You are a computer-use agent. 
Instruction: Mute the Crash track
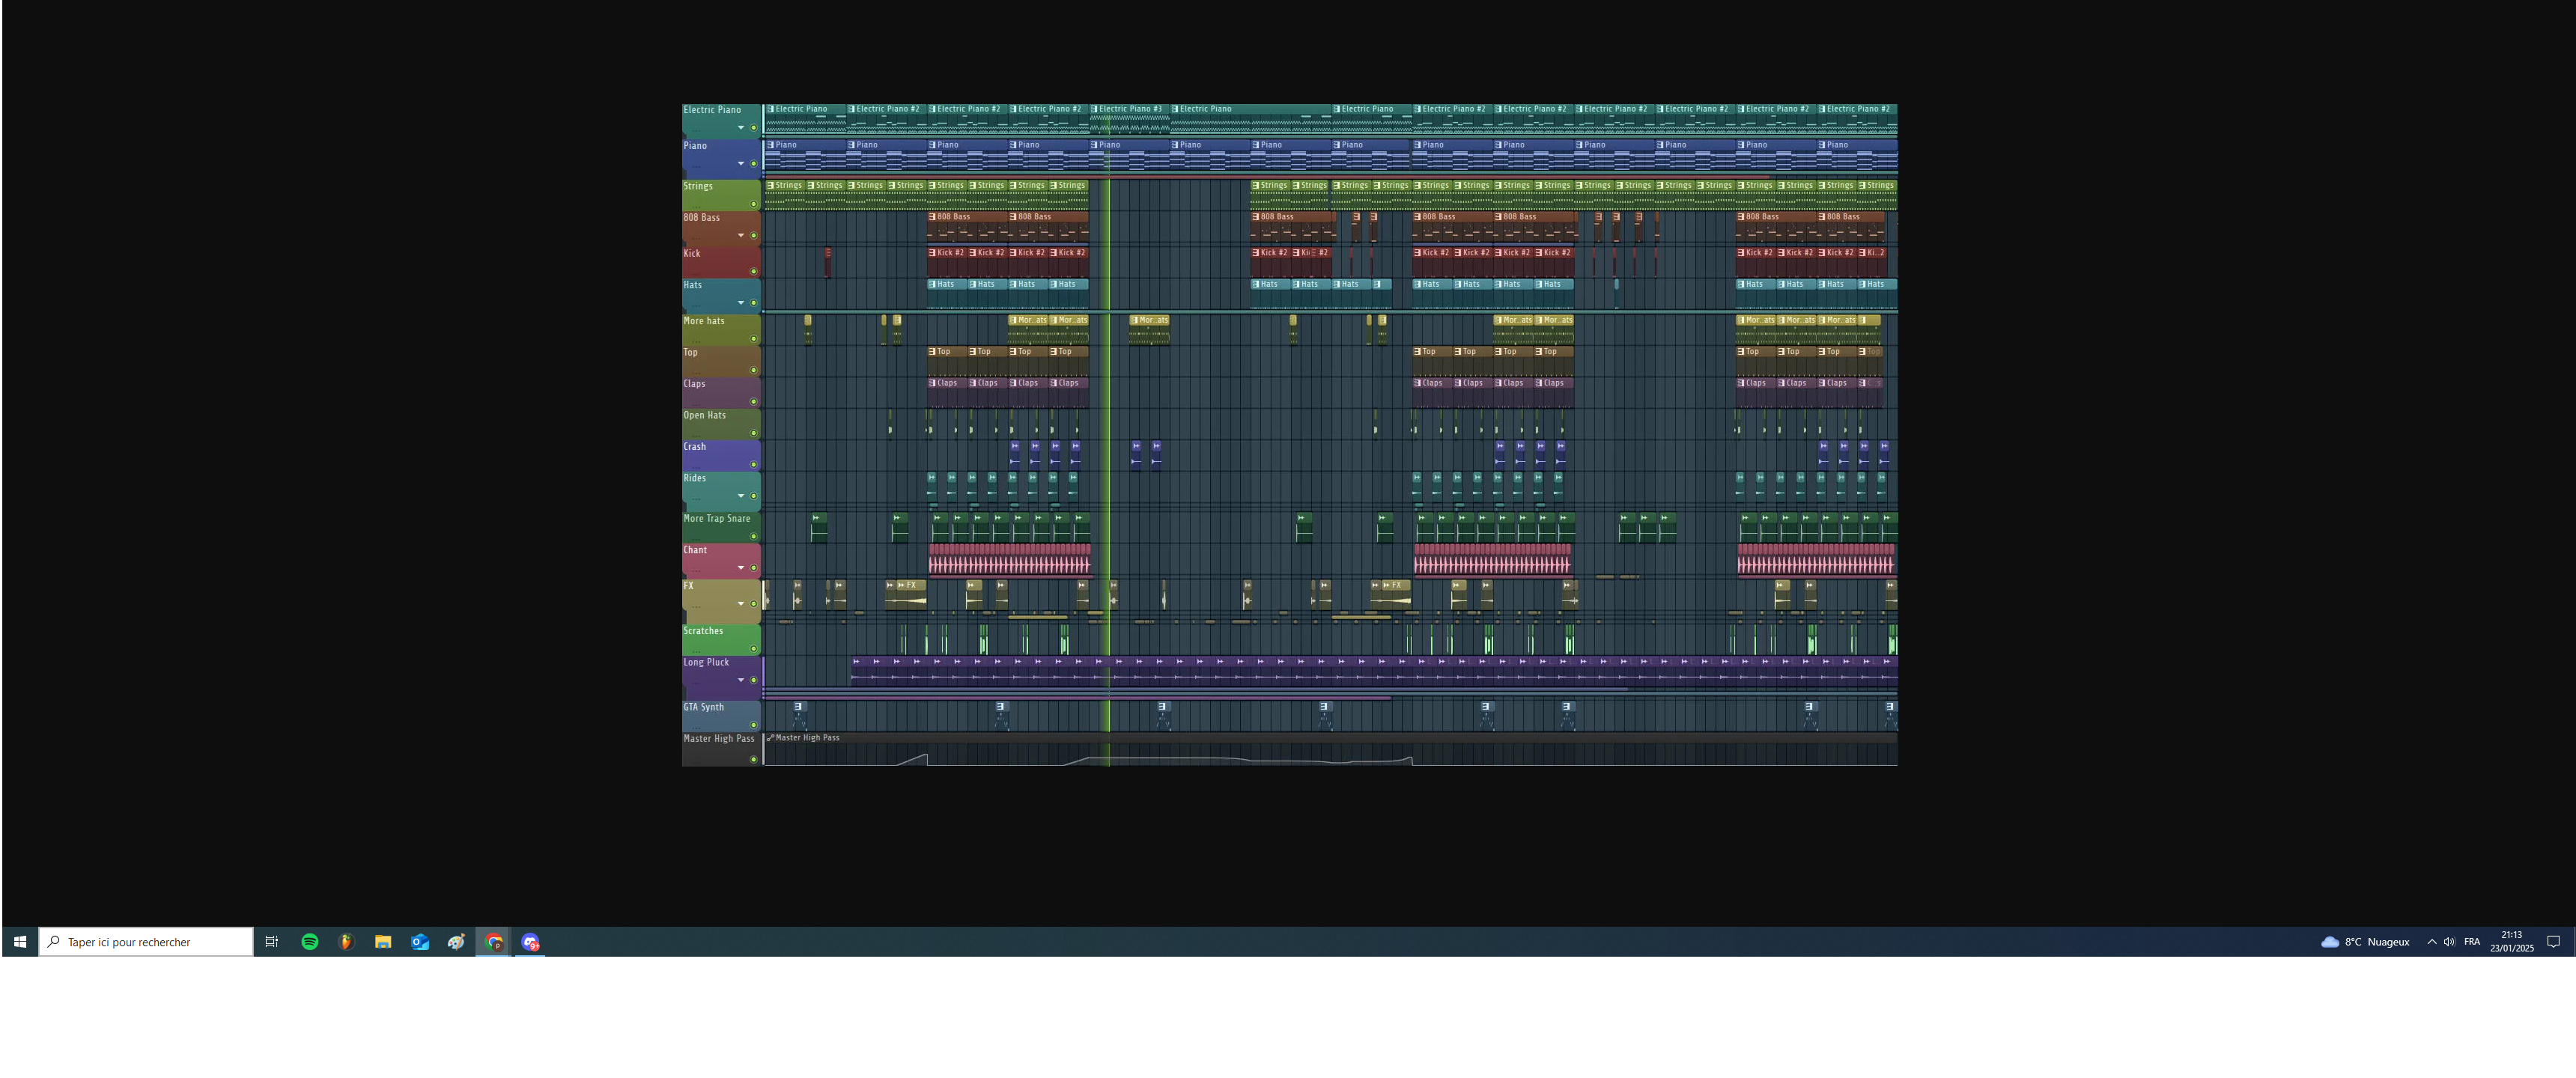point(754,465)
